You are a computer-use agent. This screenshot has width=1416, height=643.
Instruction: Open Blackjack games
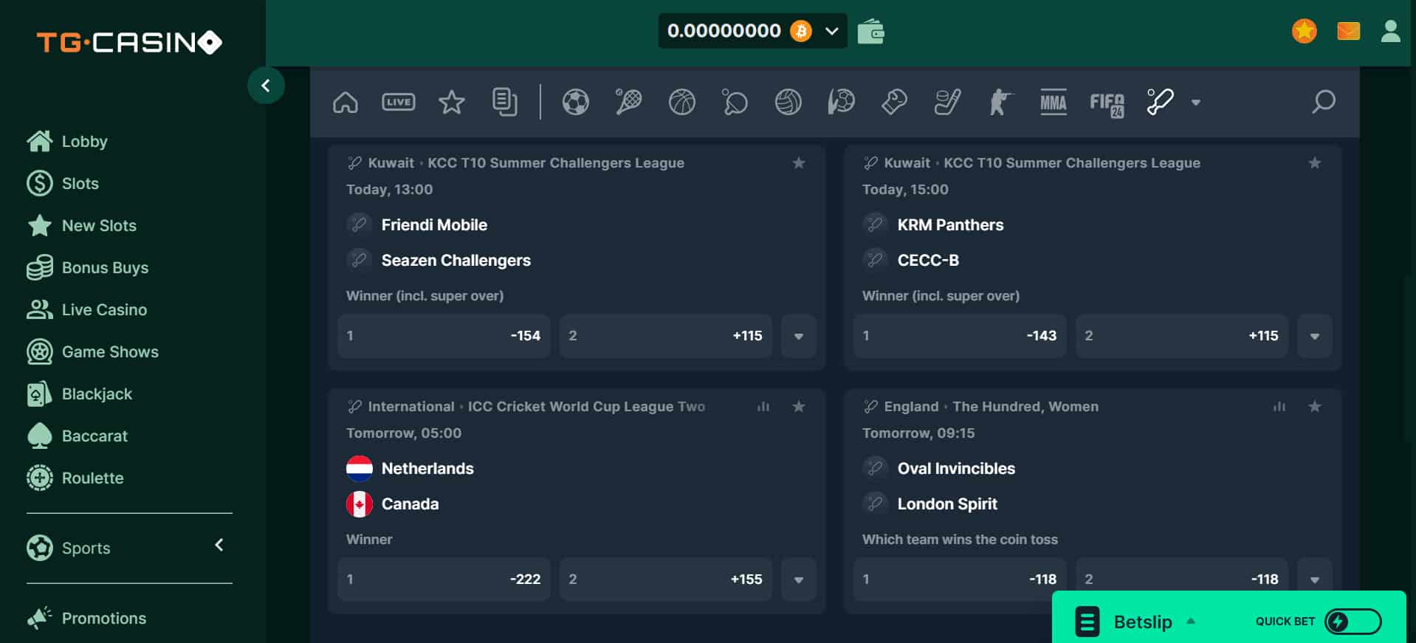coord(80,393)
